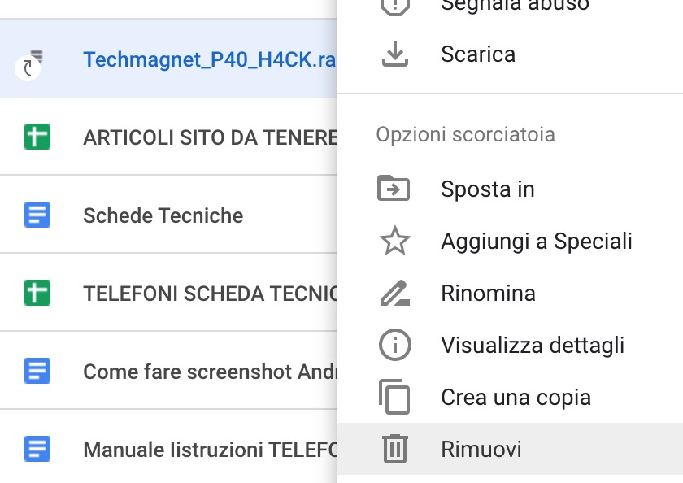The width and height of the screenshot is (683, 483).
Task: Click the Rimuovi trash icon
Action: (x=394, y=449)
